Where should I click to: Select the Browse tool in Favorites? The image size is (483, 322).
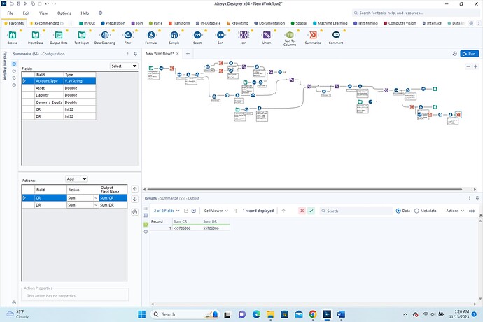click(x=13, y=38)
